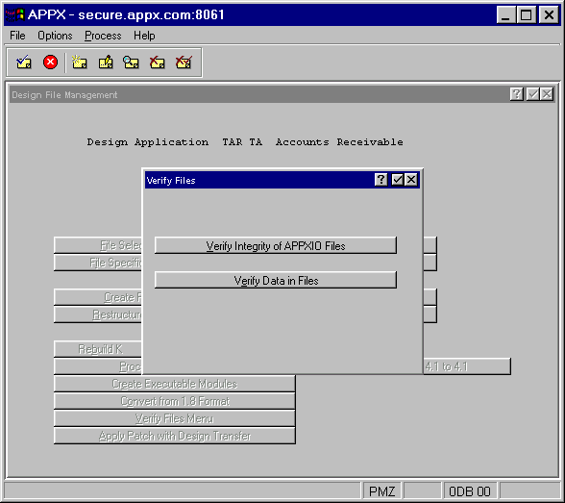Screen dimensions: 565x503
Task: Click Verify Data in Files button
Action: (x=276, y=280)
